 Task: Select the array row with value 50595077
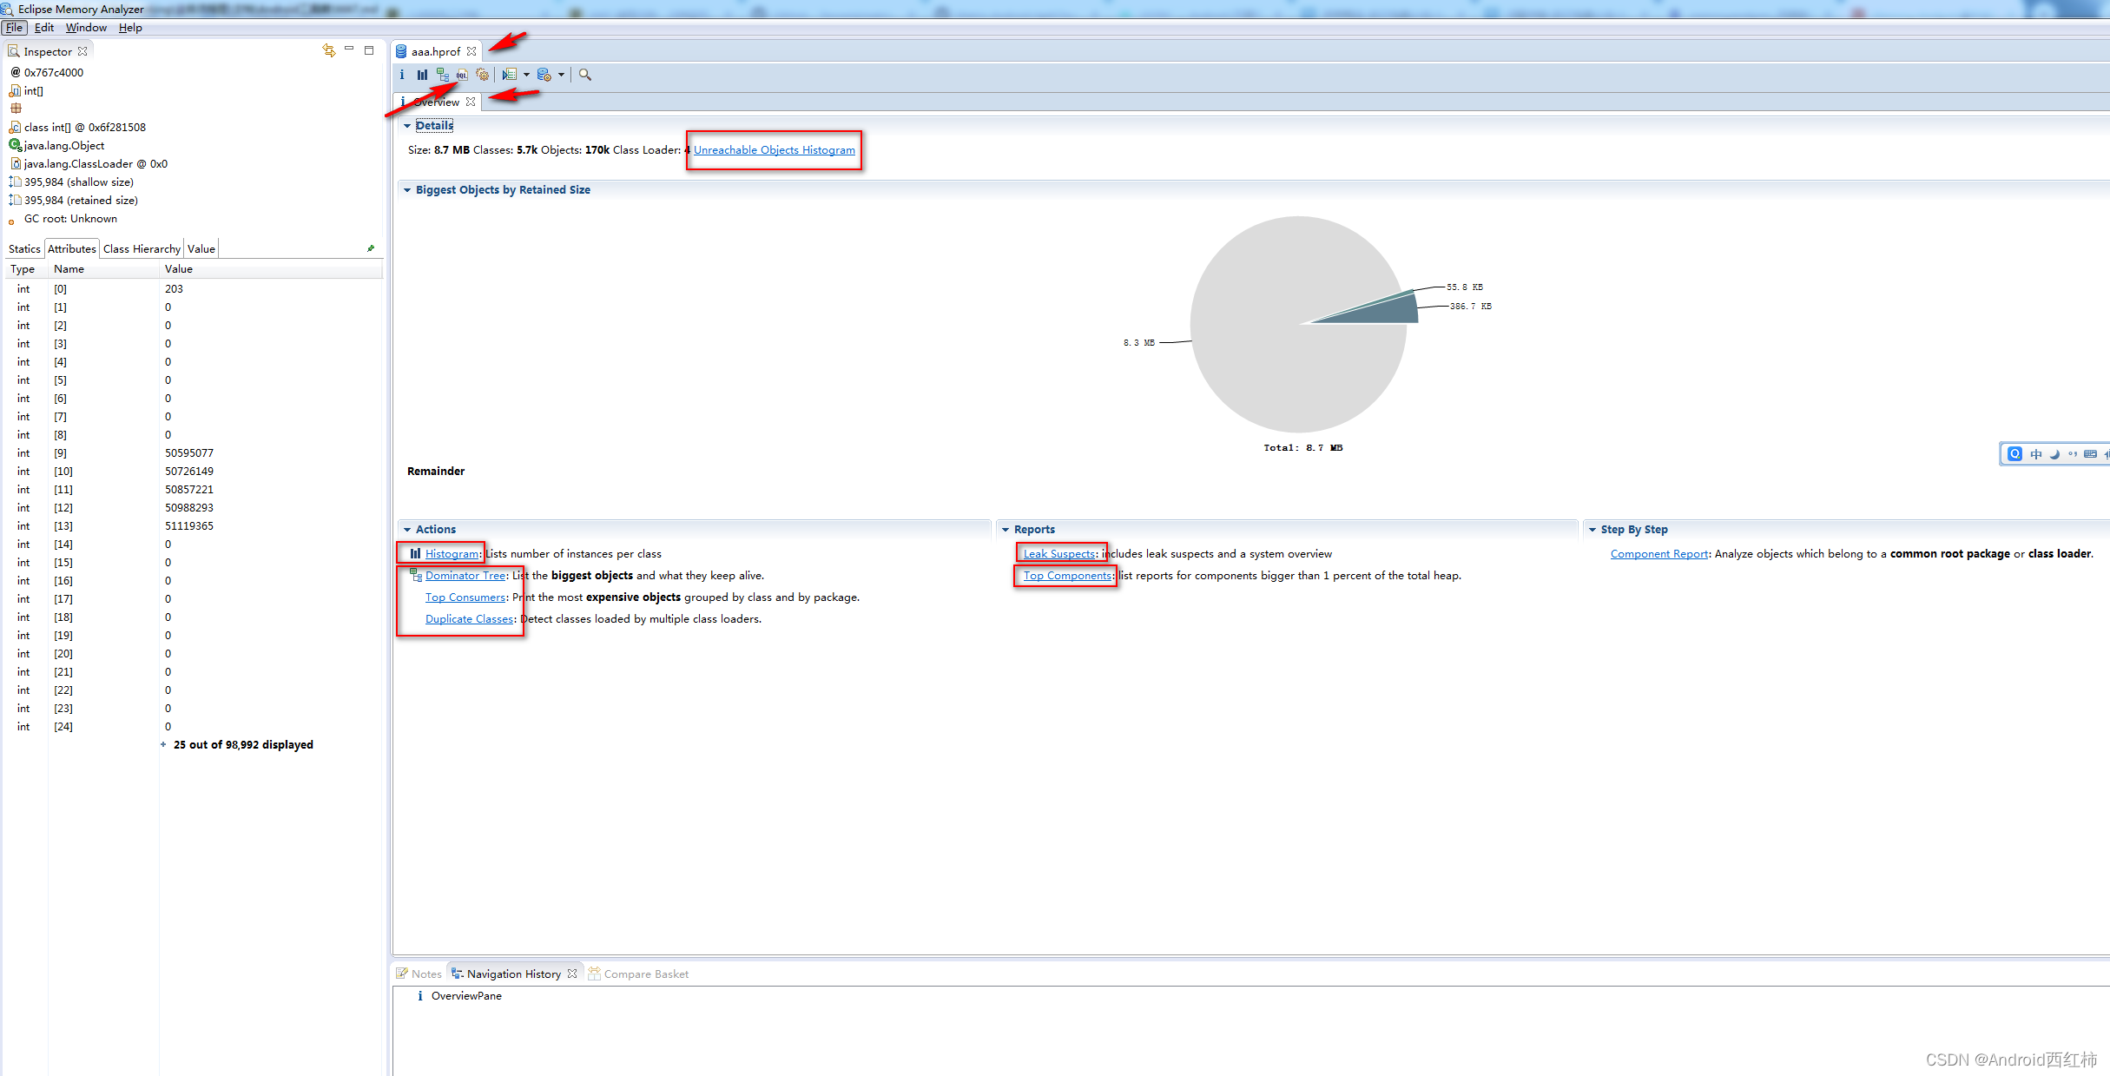pyautogui.click(x=189, y=453)
